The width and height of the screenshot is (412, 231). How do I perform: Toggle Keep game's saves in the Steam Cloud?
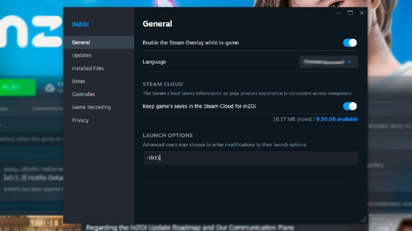click(x=350, y=106)
